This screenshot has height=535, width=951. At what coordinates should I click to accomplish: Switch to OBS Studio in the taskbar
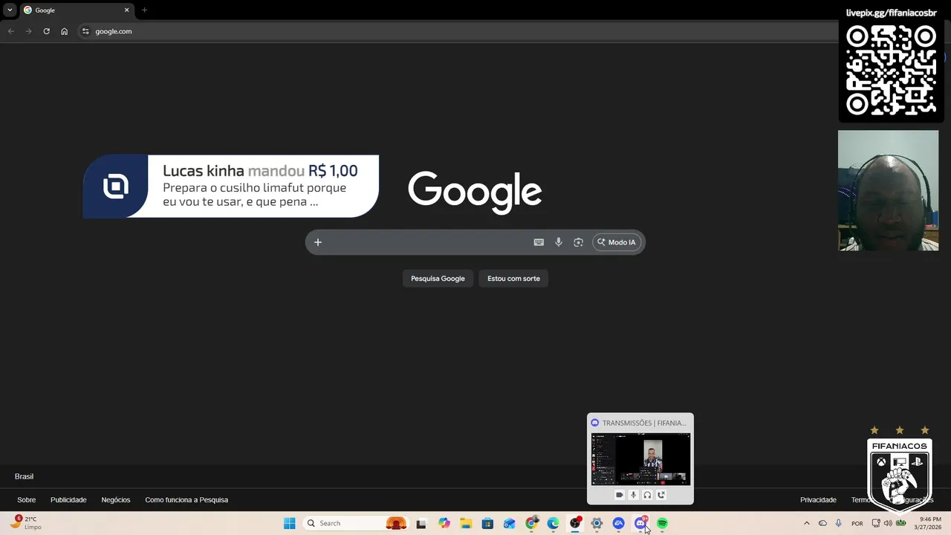[x=575, y=523]
